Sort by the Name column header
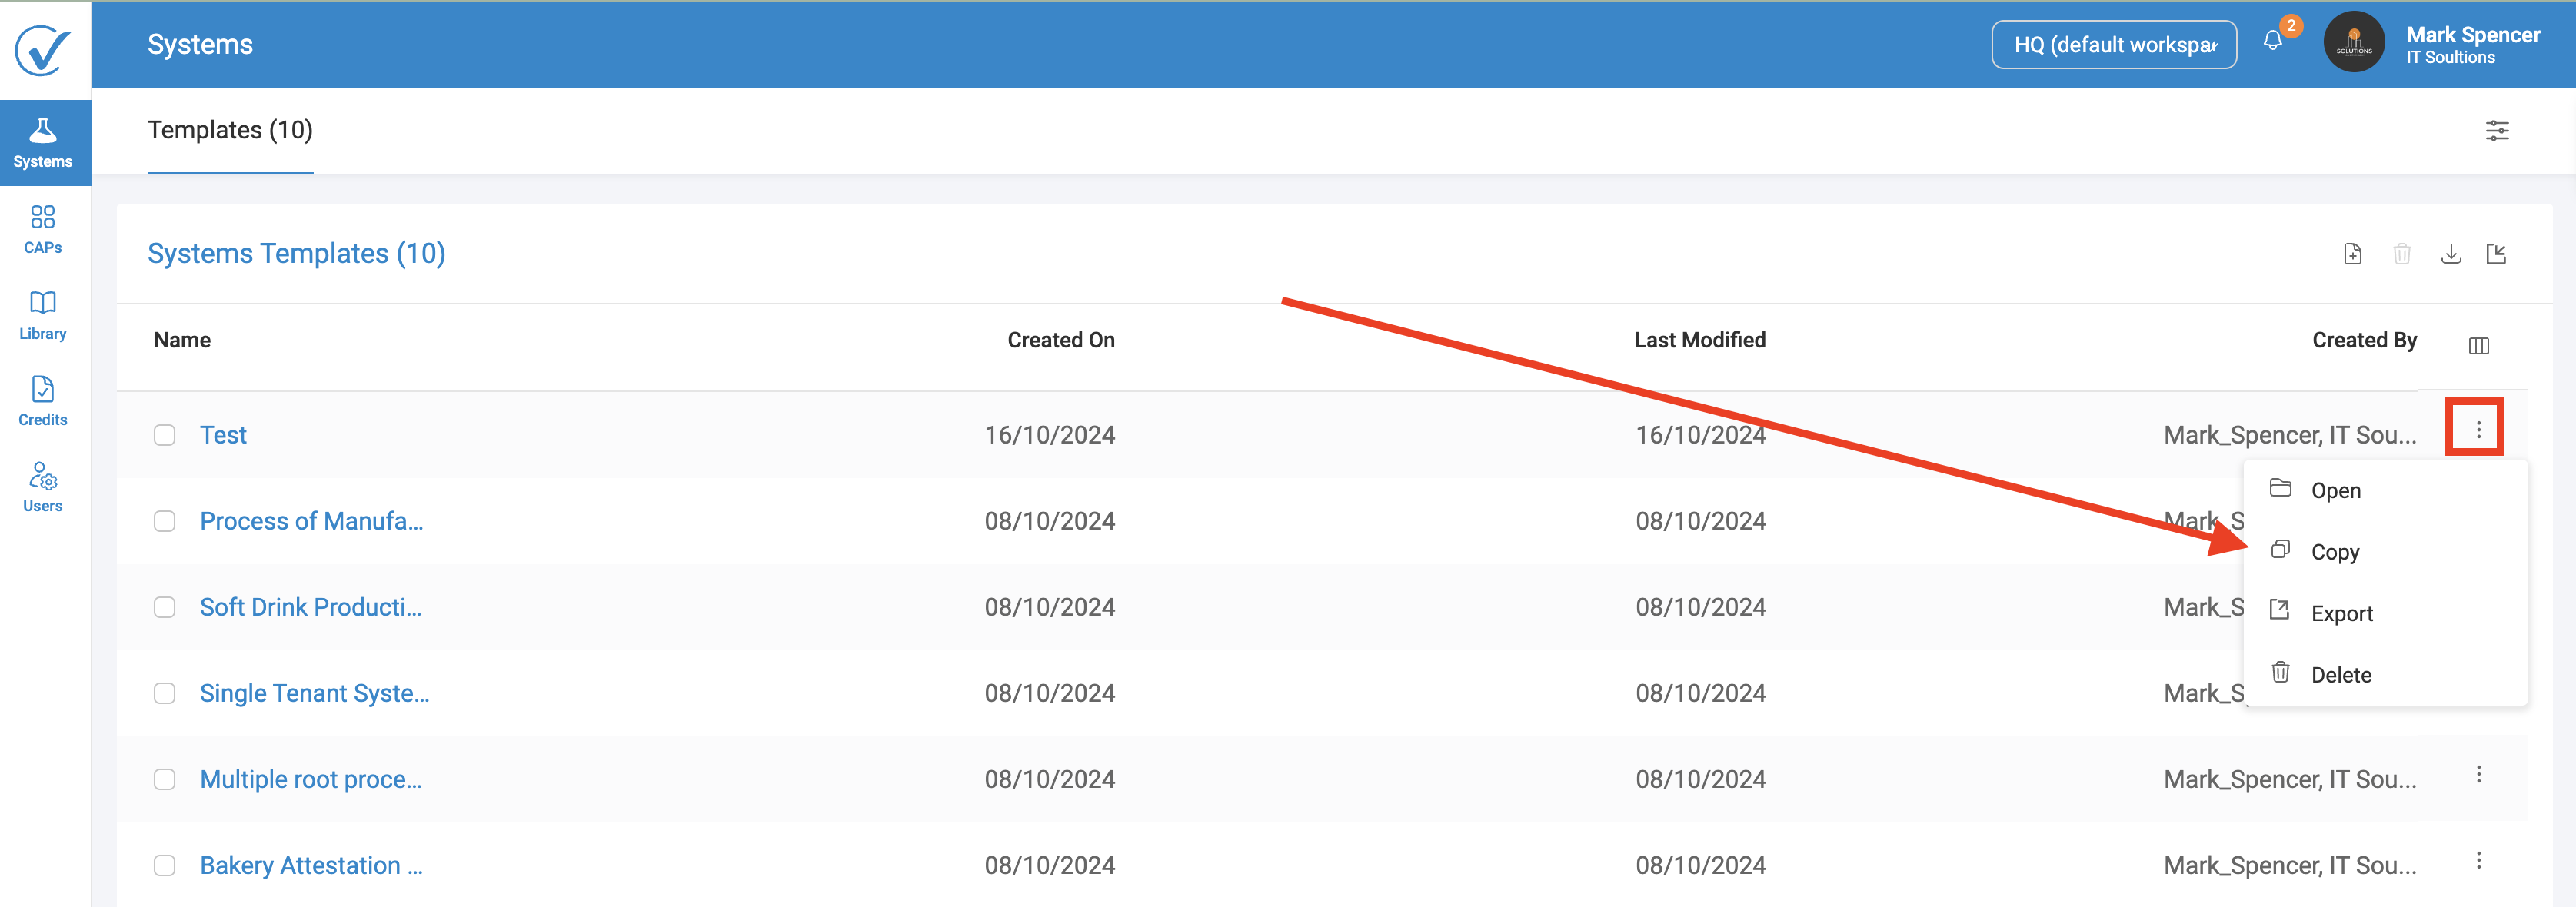Screen dimensions: 2576x907 pos(182,340)
